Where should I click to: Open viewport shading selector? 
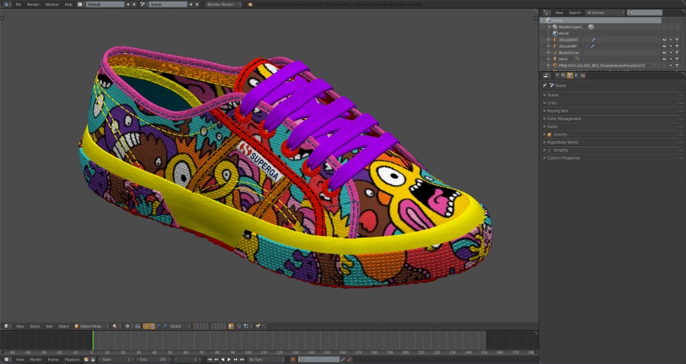(x=115, y=326)
